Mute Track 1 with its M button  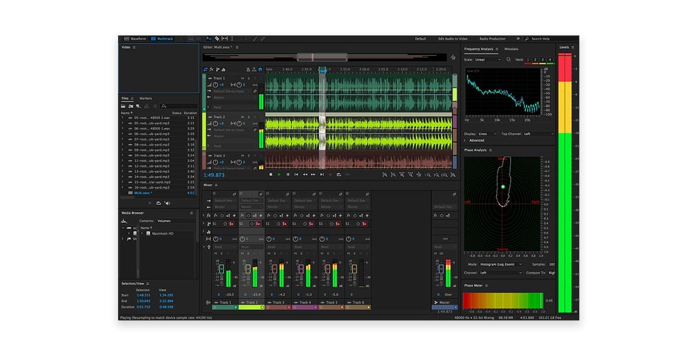point(243,78)
